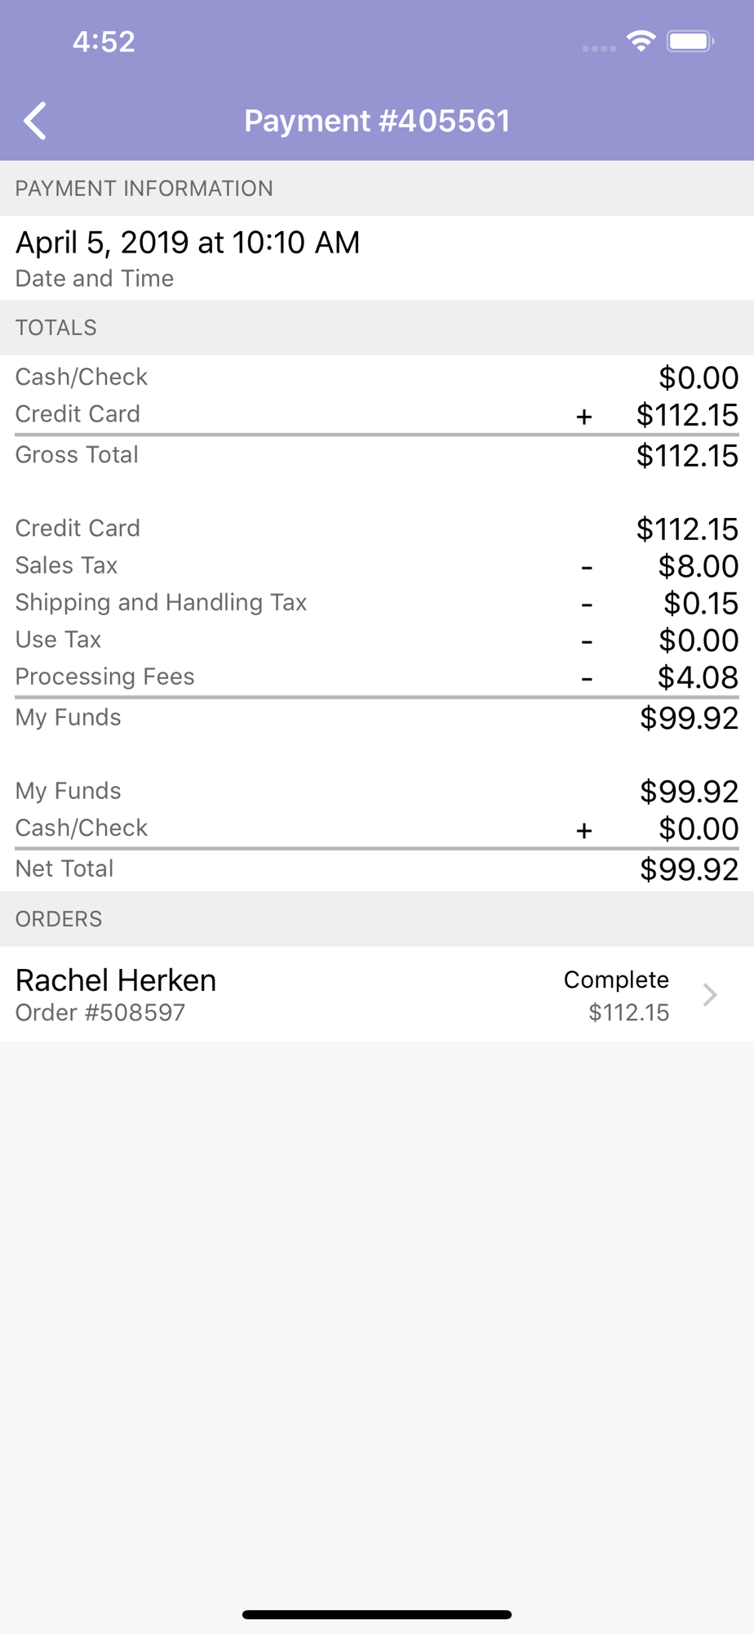Tap the ORDERS section header
754x1634 pixels.
click(377, 919)
